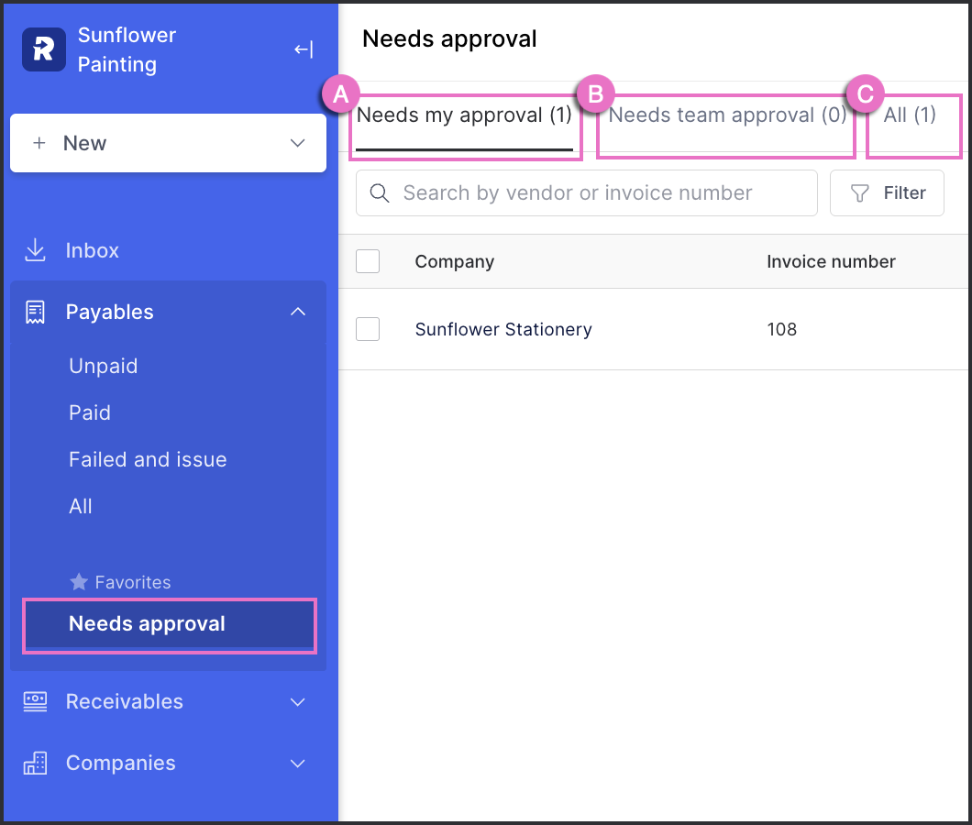Switch to Needs my approval tab

click(x=464, y=115)
